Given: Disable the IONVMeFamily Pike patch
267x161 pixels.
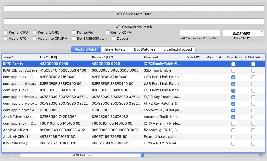Looking at the screenshot, I should coord(233,144).
